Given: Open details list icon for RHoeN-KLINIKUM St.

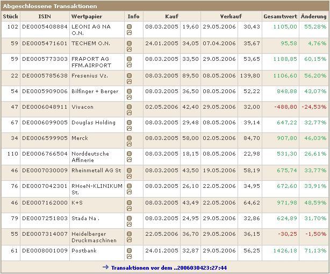Looking at the screenshot, I should coord(129,186).
